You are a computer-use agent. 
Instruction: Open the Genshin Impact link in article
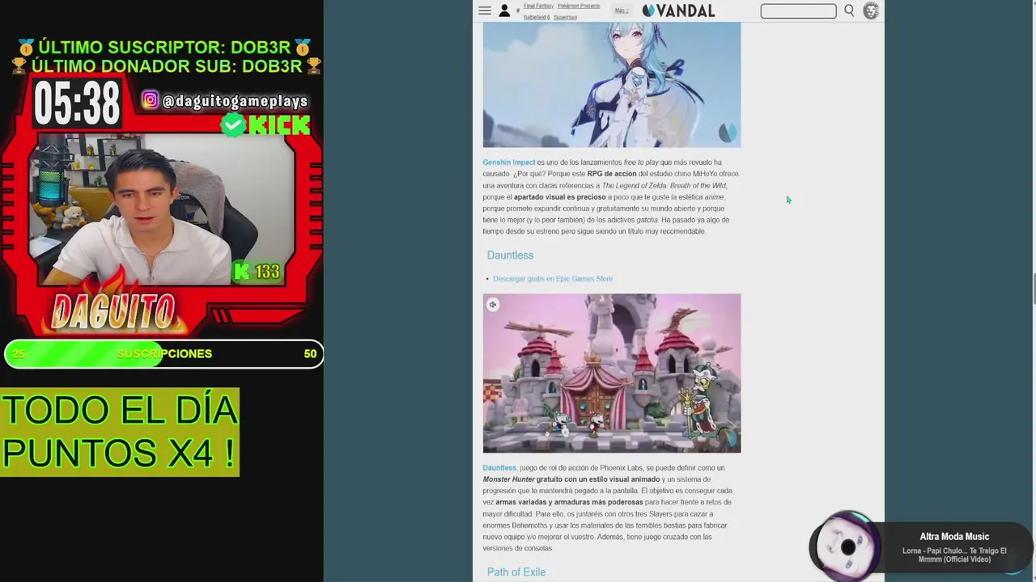509,162
